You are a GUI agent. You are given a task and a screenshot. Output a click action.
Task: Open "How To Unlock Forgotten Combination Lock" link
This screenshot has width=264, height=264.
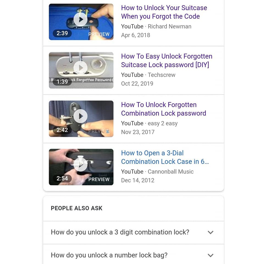163,109
